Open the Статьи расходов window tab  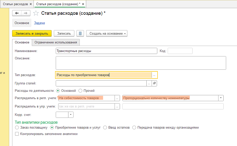click(x=15, y=4)
